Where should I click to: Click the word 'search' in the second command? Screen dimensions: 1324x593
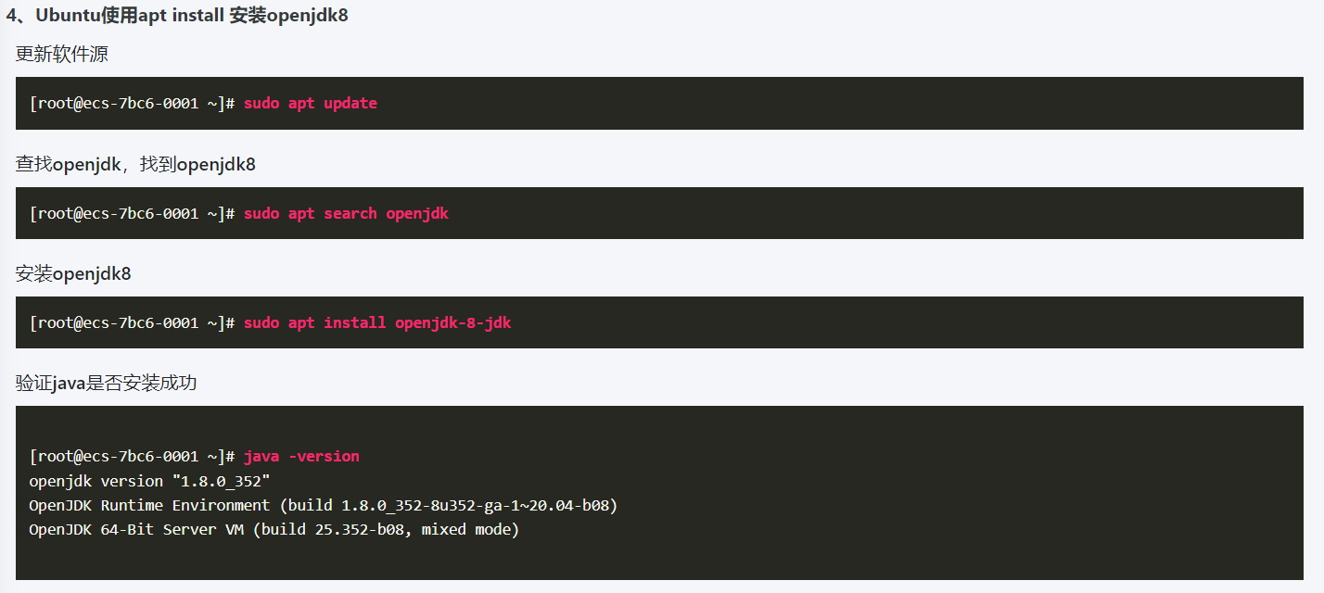[350, 213]
